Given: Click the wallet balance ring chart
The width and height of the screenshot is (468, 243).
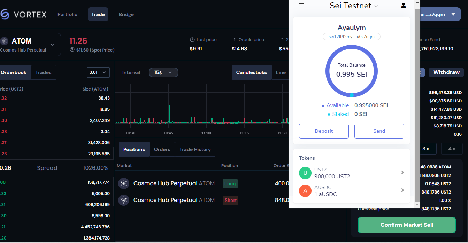Looking at the screenshot, I should pyautogui.click(x=352, y=71).
